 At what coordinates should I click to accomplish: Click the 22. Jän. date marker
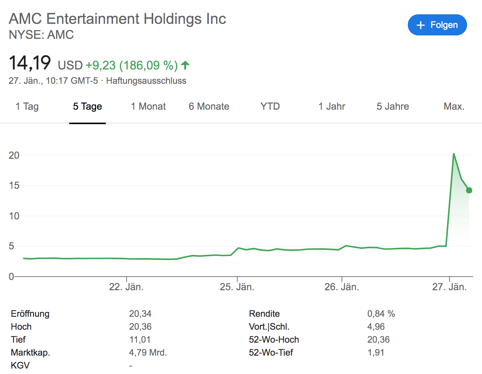point(126,287)
